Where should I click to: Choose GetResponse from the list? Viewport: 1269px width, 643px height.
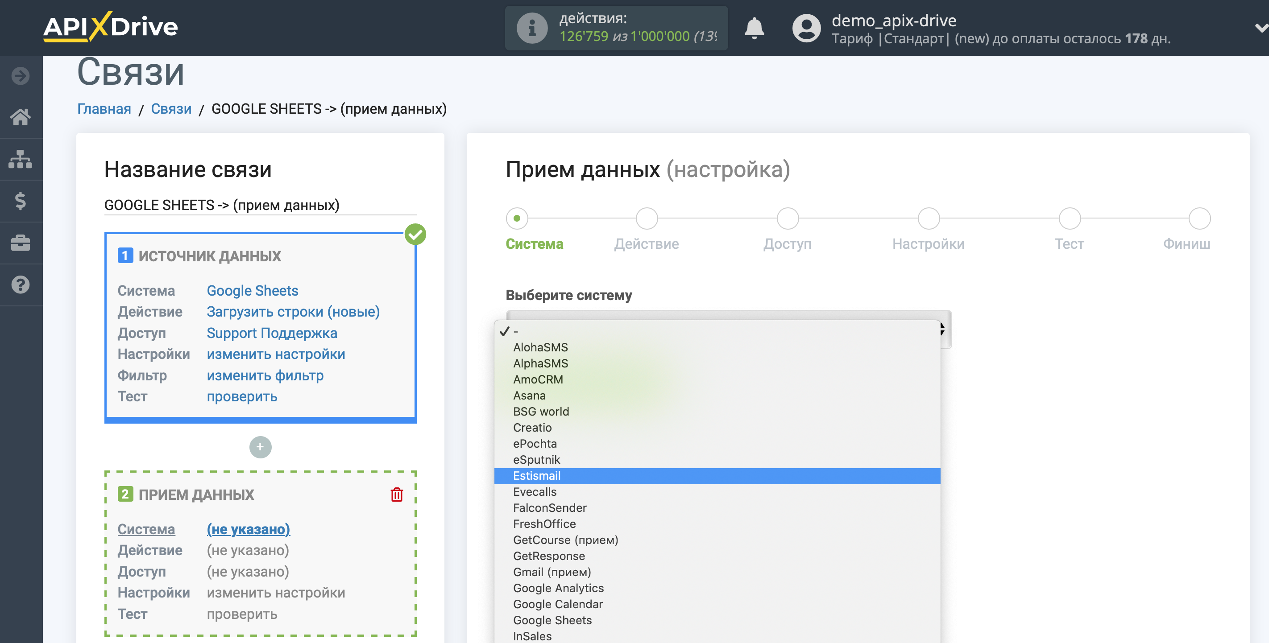(x=717, y=556)
